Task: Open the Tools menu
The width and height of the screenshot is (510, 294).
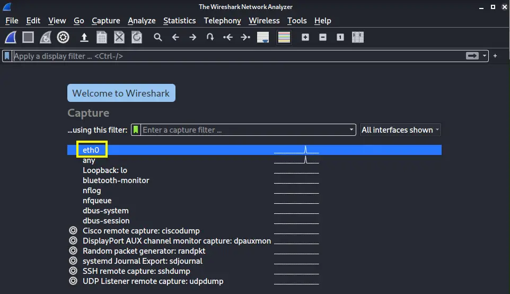Action: (x=297, y=21)
